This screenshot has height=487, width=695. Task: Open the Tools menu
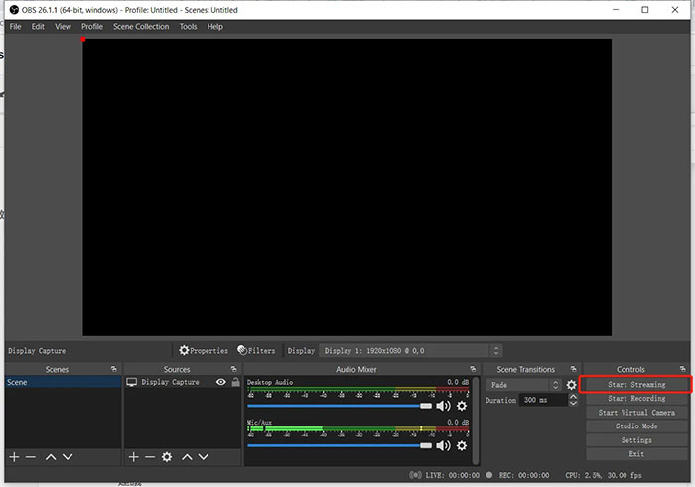coord(188,27)
